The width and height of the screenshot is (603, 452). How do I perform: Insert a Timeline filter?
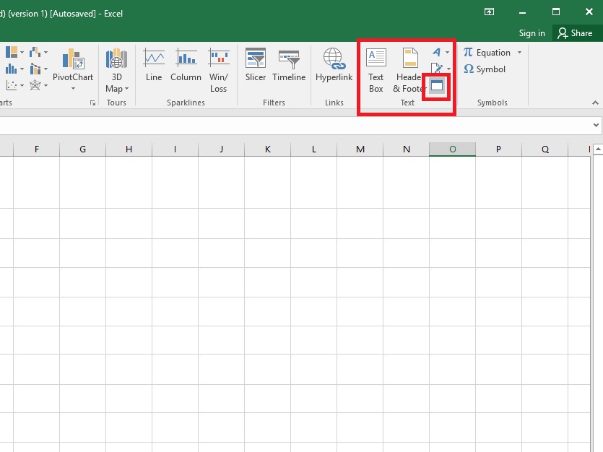(289, 64)
